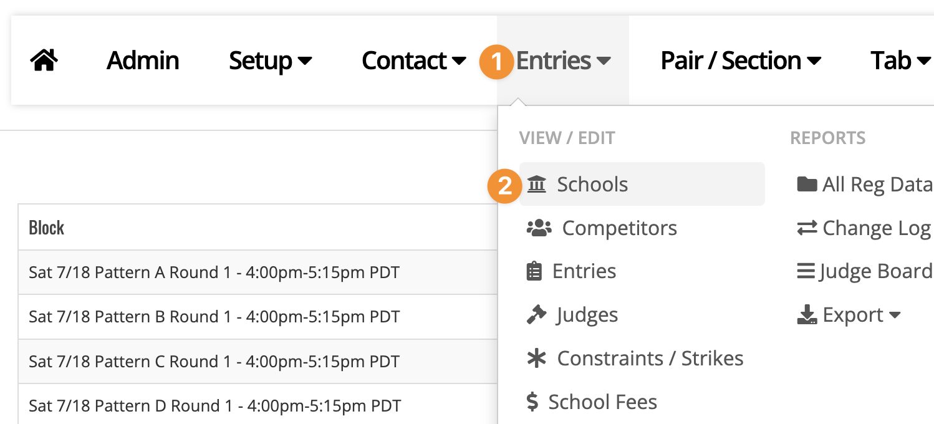Click the Judges gavel icon

pyautogui.click(x=536, y=315)
